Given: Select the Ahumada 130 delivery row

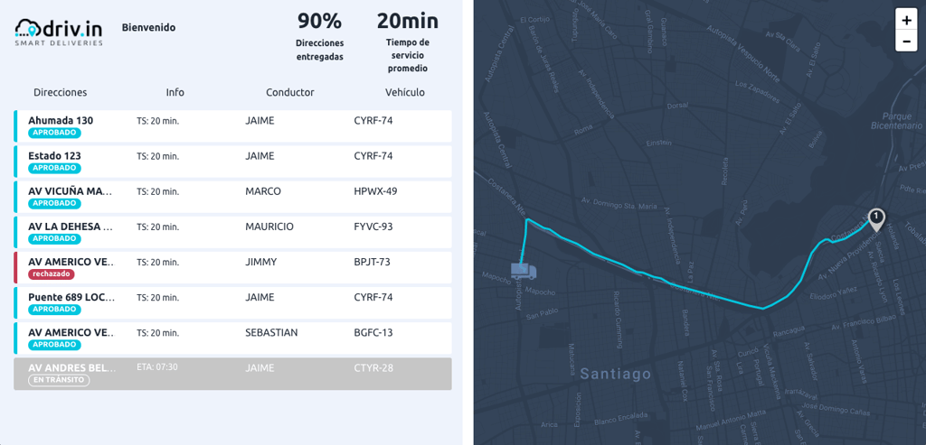Looking at the screenshot, I should (232, 126).
